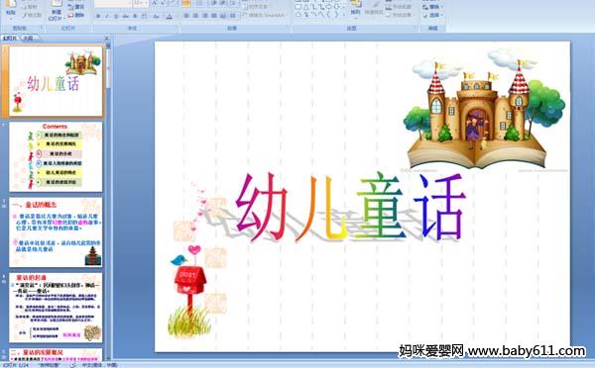The image size is (595, 368).
Task: Click the Convert to SmartArt icon
Action: point(264,16)
